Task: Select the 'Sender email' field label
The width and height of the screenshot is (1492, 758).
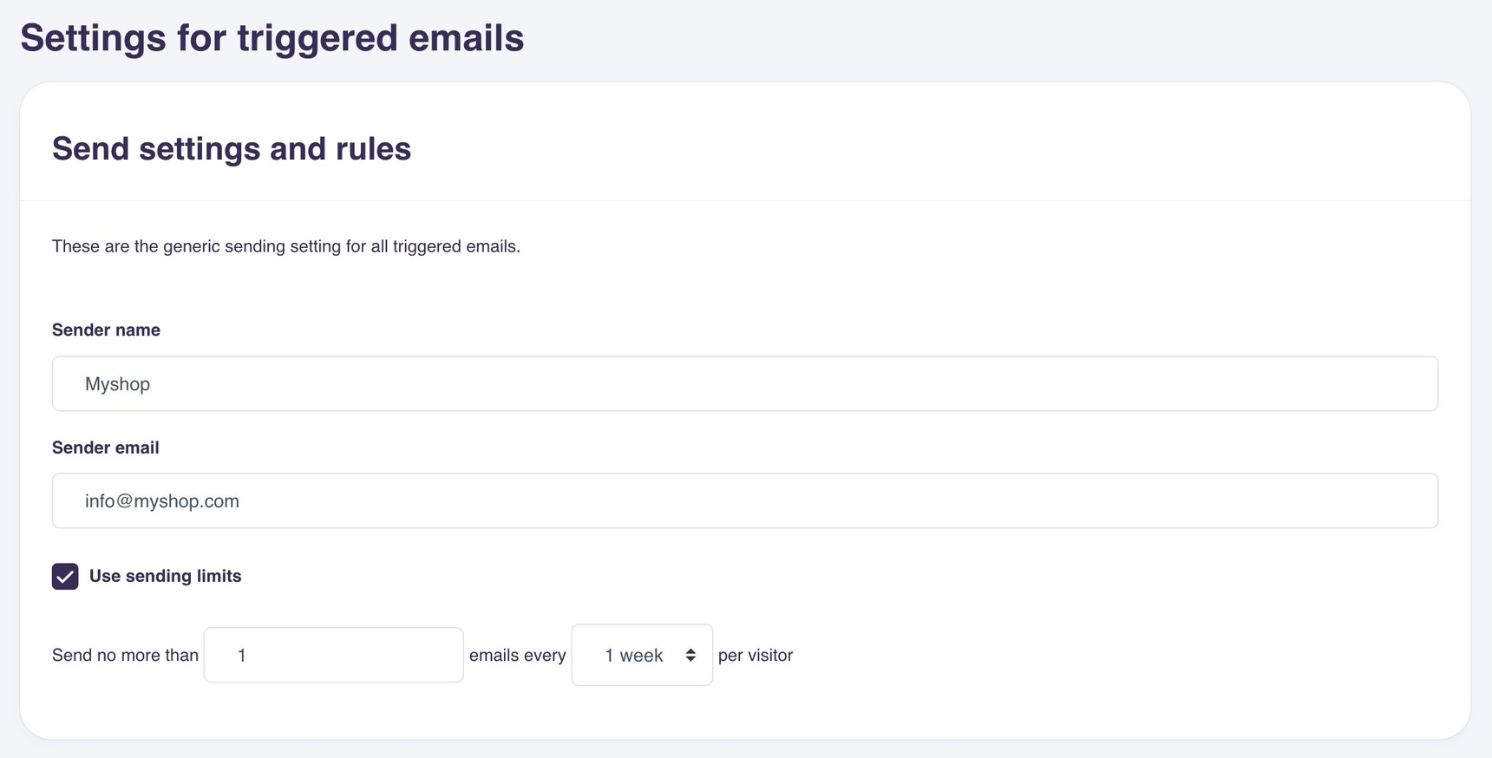Action: tap(106, 448)
